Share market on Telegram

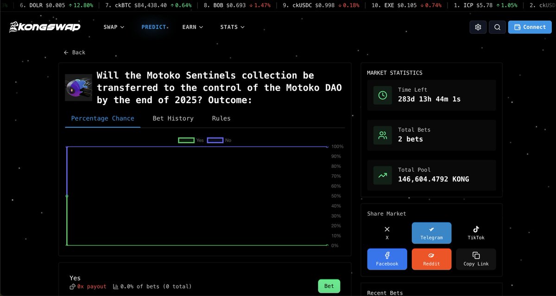click(x=431, y=233)
